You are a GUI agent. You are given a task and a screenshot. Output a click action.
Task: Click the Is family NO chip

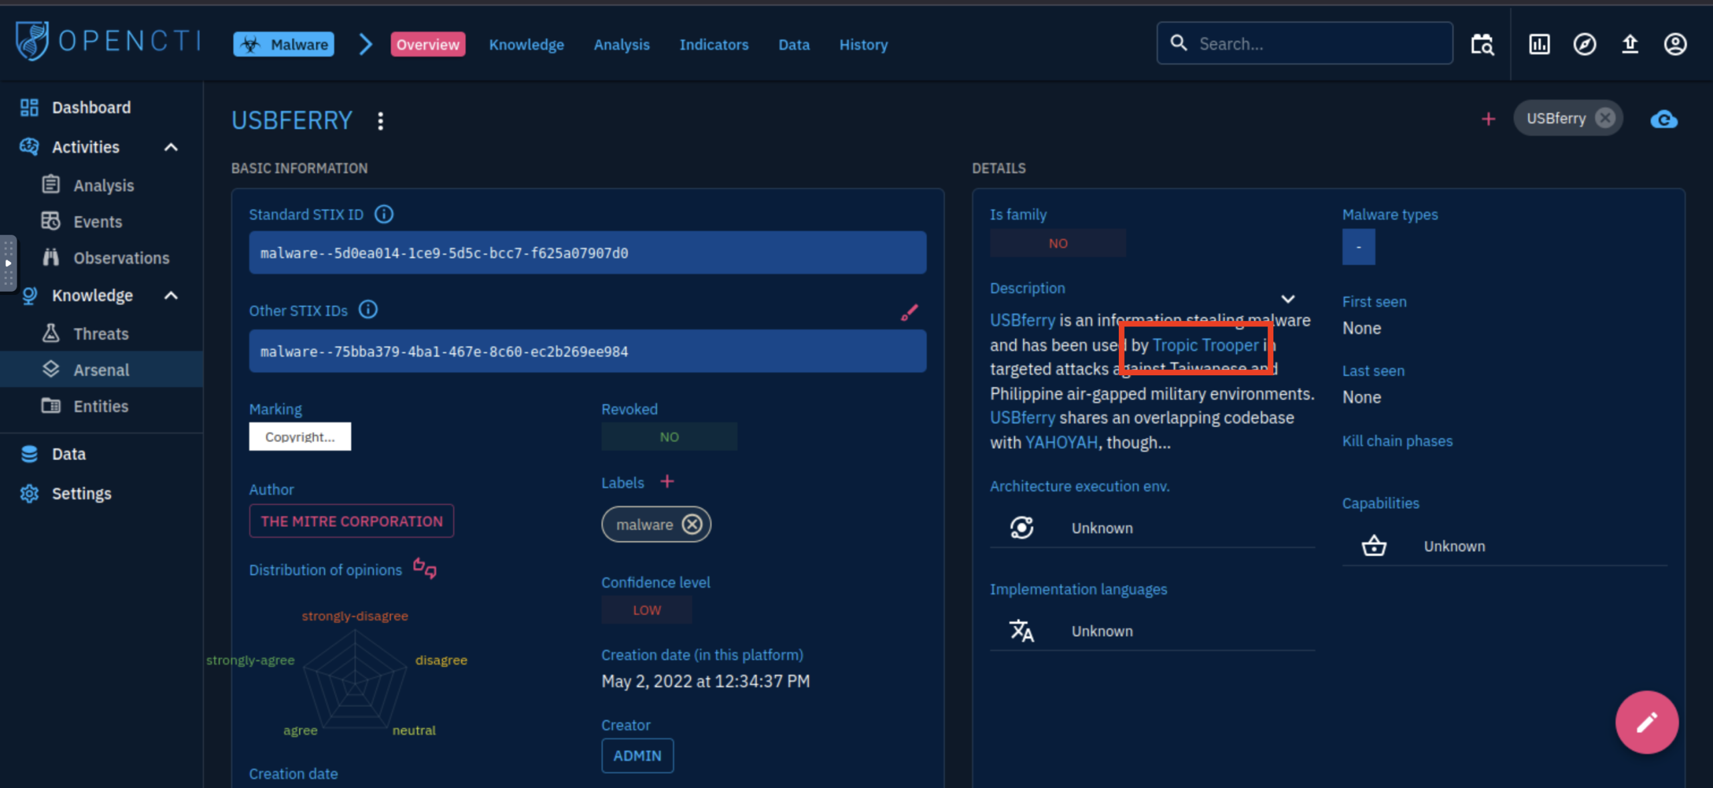coord(1058,243)
